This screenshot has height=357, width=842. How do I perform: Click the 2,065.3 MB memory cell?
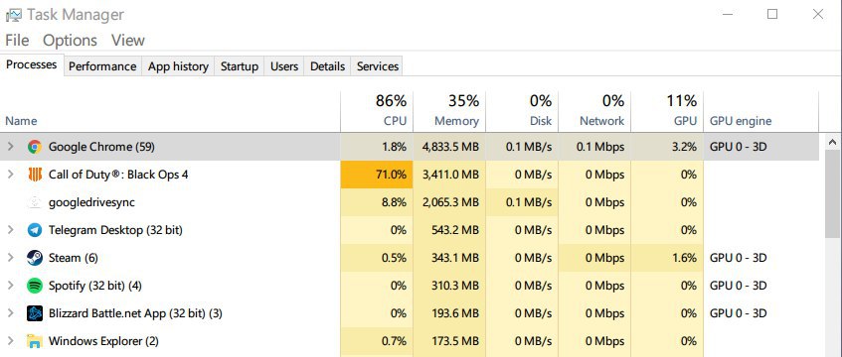click(449, 202)
